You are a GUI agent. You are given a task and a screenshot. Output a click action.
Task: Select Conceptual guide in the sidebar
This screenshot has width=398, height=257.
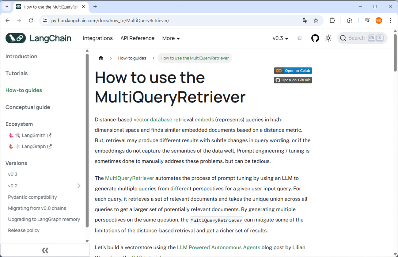pyautogui.click(x=28, y=107)
